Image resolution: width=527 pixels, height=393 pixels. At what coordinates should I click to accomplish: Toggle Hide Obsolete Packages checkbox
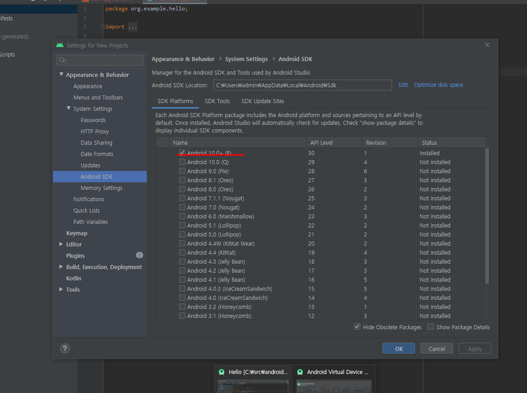[357, 327]
